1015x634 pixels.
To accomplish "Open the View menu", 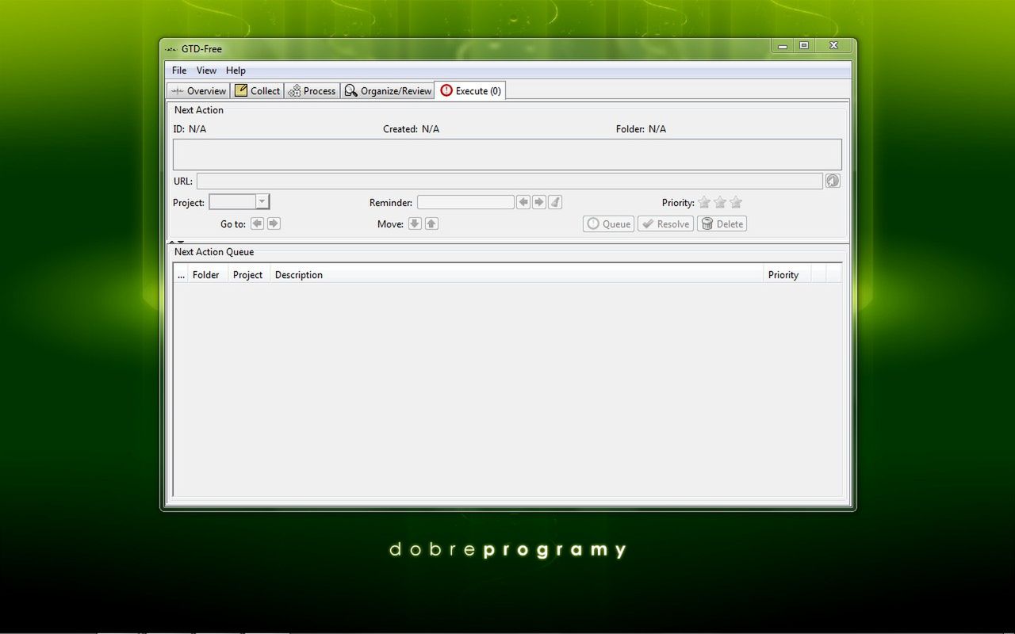I will (206, 71).
